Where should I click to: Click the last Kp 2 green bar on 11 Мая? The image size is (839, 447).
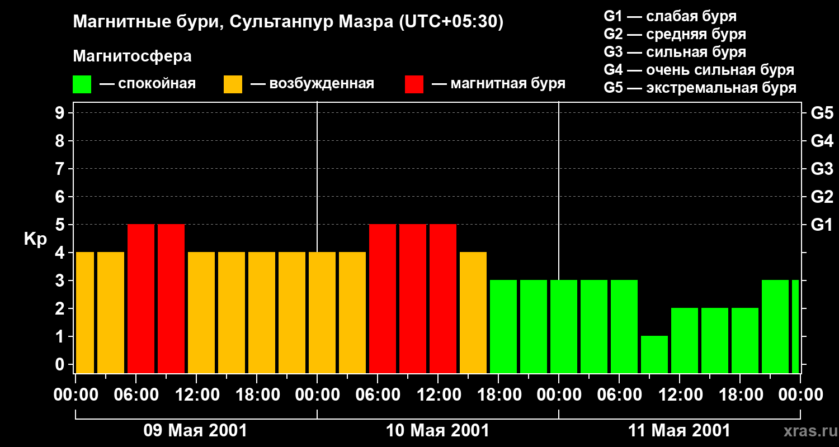pyautogui.click(x=745, y=340)
